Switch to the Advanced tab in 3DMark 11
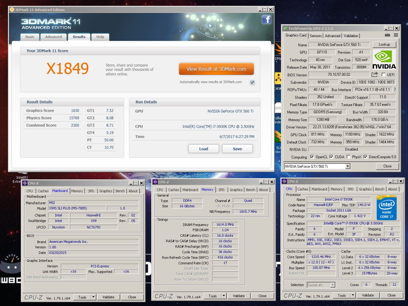The width and height of the screenshot is (408, 306). 53,37
